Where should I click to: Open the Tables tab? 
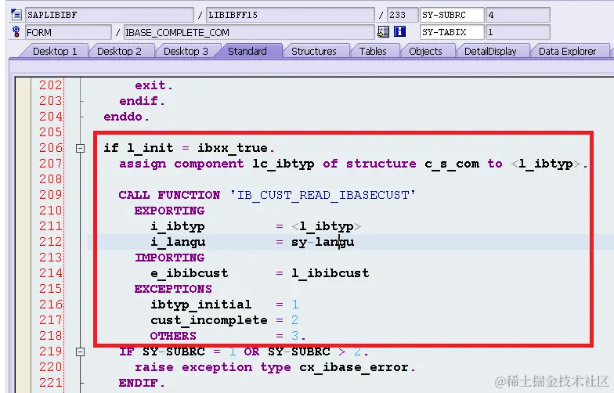373,52
